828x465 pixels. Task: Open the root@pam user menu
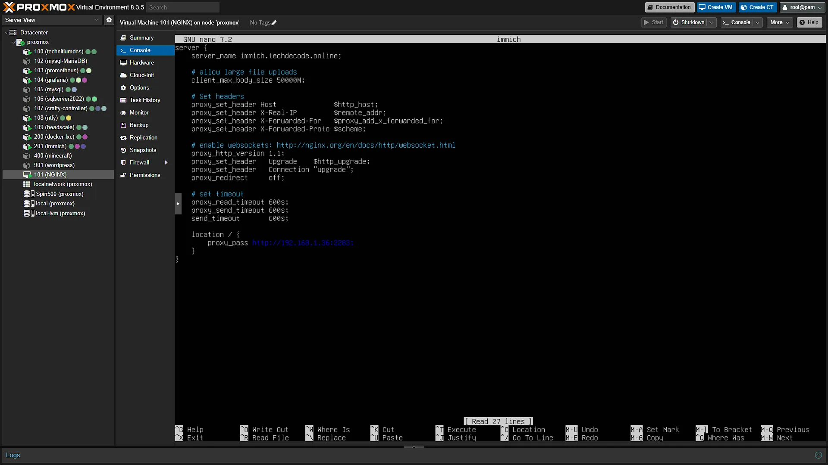[802, 7]
